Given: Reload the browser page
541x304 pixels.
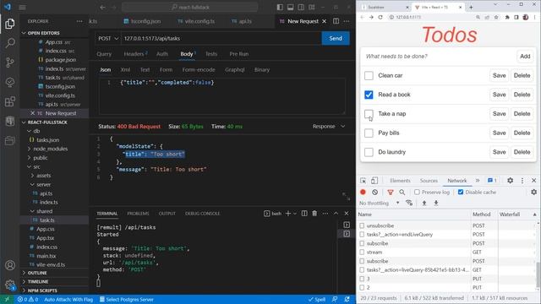Looking at the screenshot, I should tap(380, 17).
